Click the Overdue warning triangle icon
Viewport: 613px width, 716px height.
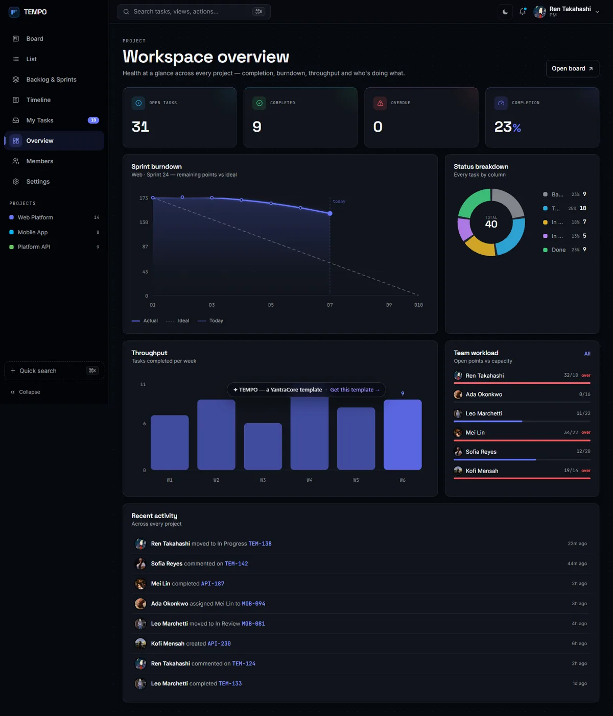(380, 103)
